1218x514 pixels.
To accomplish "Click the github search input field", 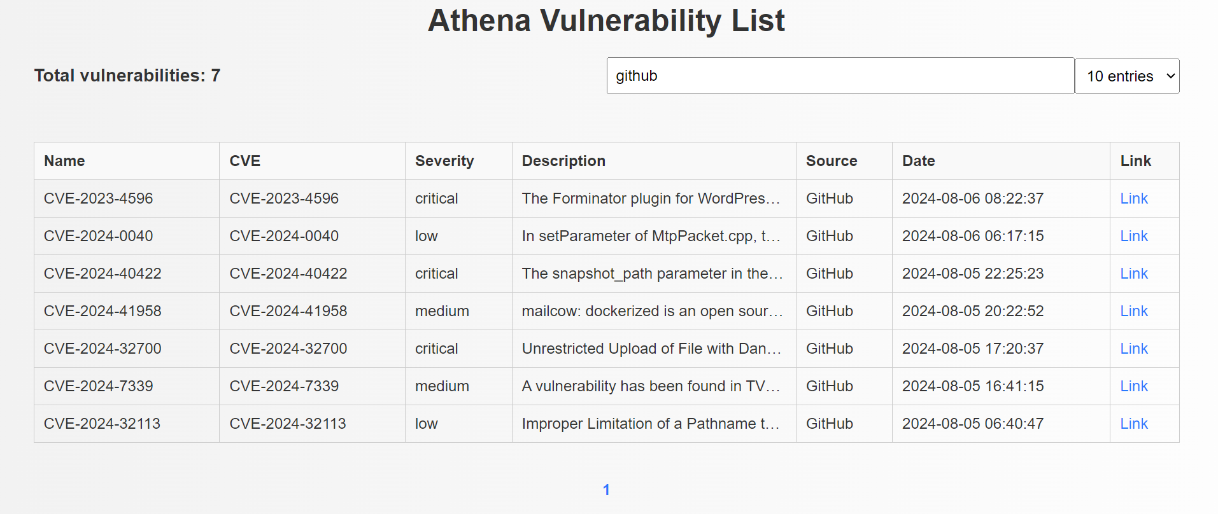I will [840, 76].
